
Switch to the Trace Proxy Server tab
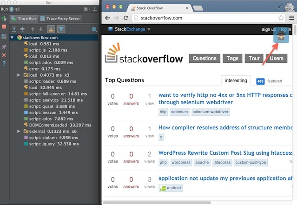point(61,19)
